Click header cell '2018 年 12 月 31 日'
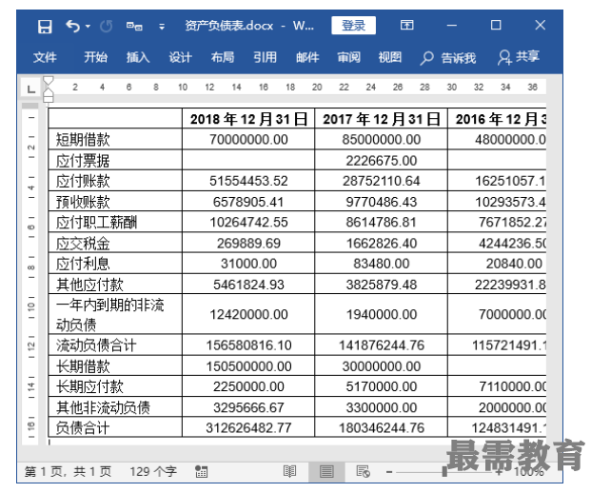591x493 pixels. (x=248, y=119)
